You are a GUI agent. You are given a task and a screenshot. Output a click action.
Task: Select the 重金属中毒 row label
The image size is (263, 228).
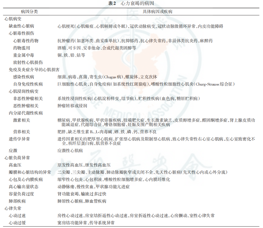pos(23,55)
